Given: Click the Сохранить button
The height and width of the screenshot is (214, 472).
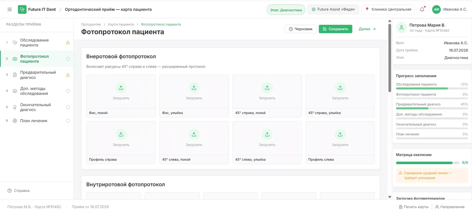Looking at the screenshot, I should [x=335, y=29].
